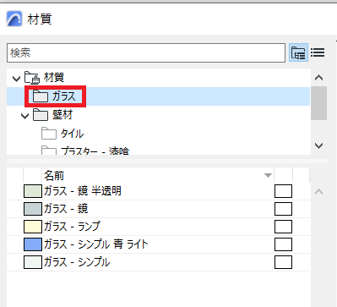Toggle the box in ガラス - 鏡 row
337x307 pixels.
tap(283, 209)
